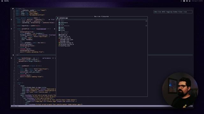Image resolution: width=204 pixels, height=114 pixels.
Task: Click the git status marker on the .next row
Action: pos(146,21)
